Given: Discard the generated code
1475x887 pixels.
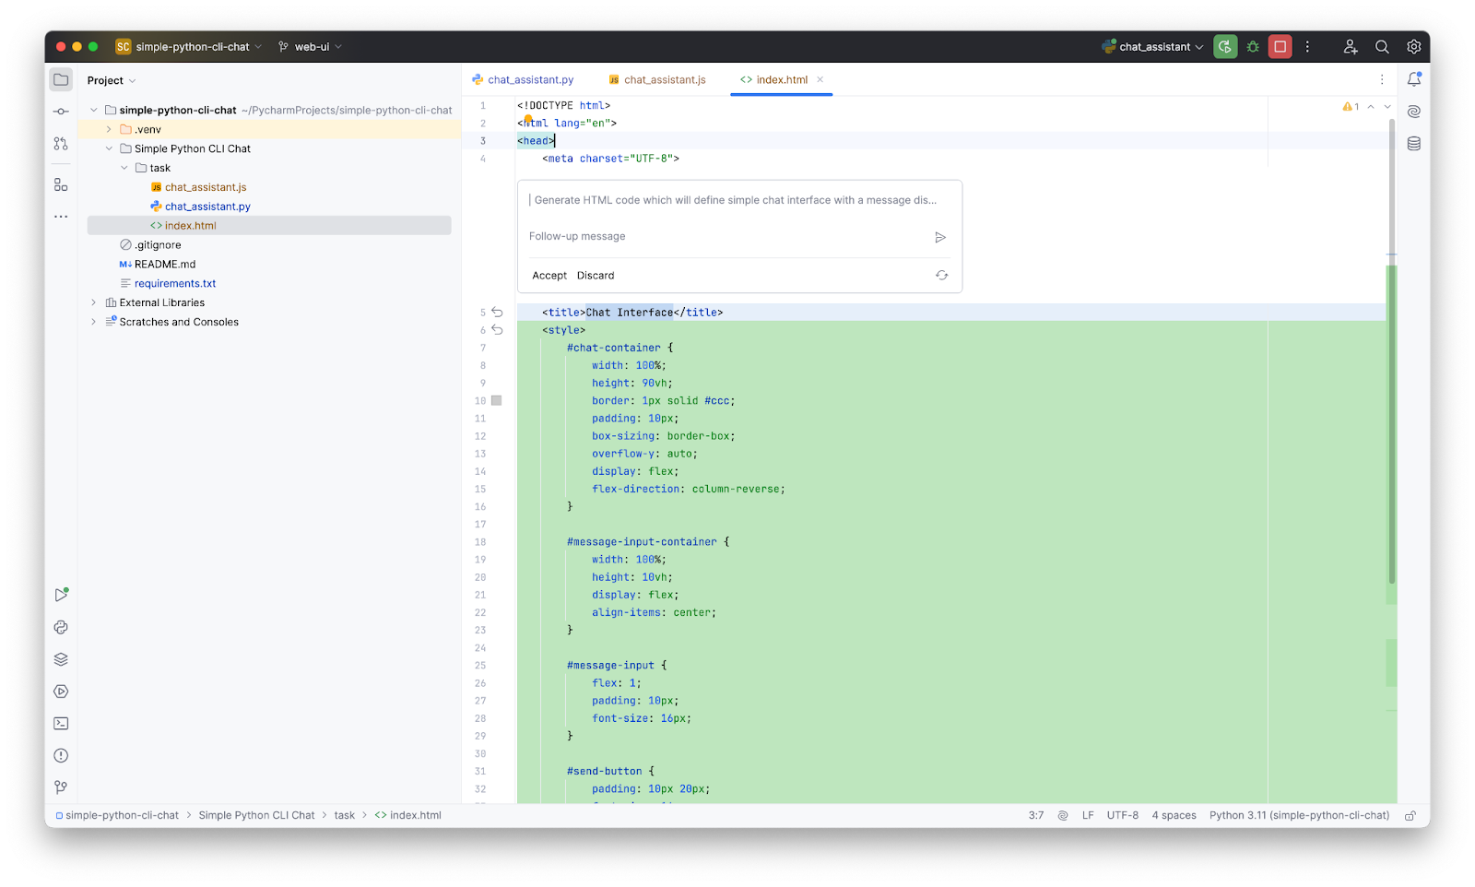Looking at the screenshot, I should (x=596, y=276).
